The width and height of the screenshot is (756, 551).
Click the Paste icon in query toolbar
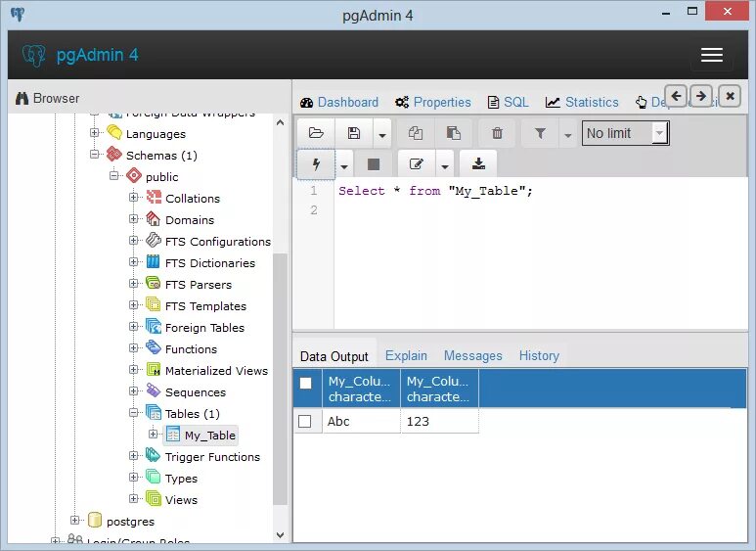(453, 133)
